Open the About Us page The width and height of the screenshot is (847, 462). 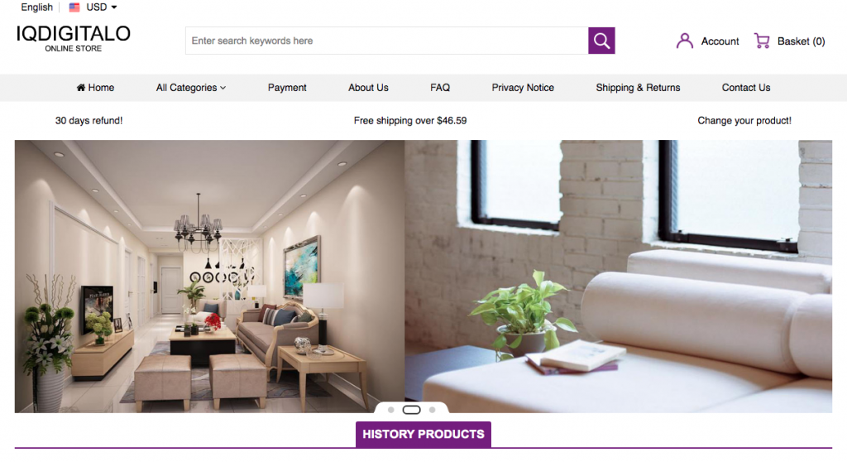pos(368,88)
